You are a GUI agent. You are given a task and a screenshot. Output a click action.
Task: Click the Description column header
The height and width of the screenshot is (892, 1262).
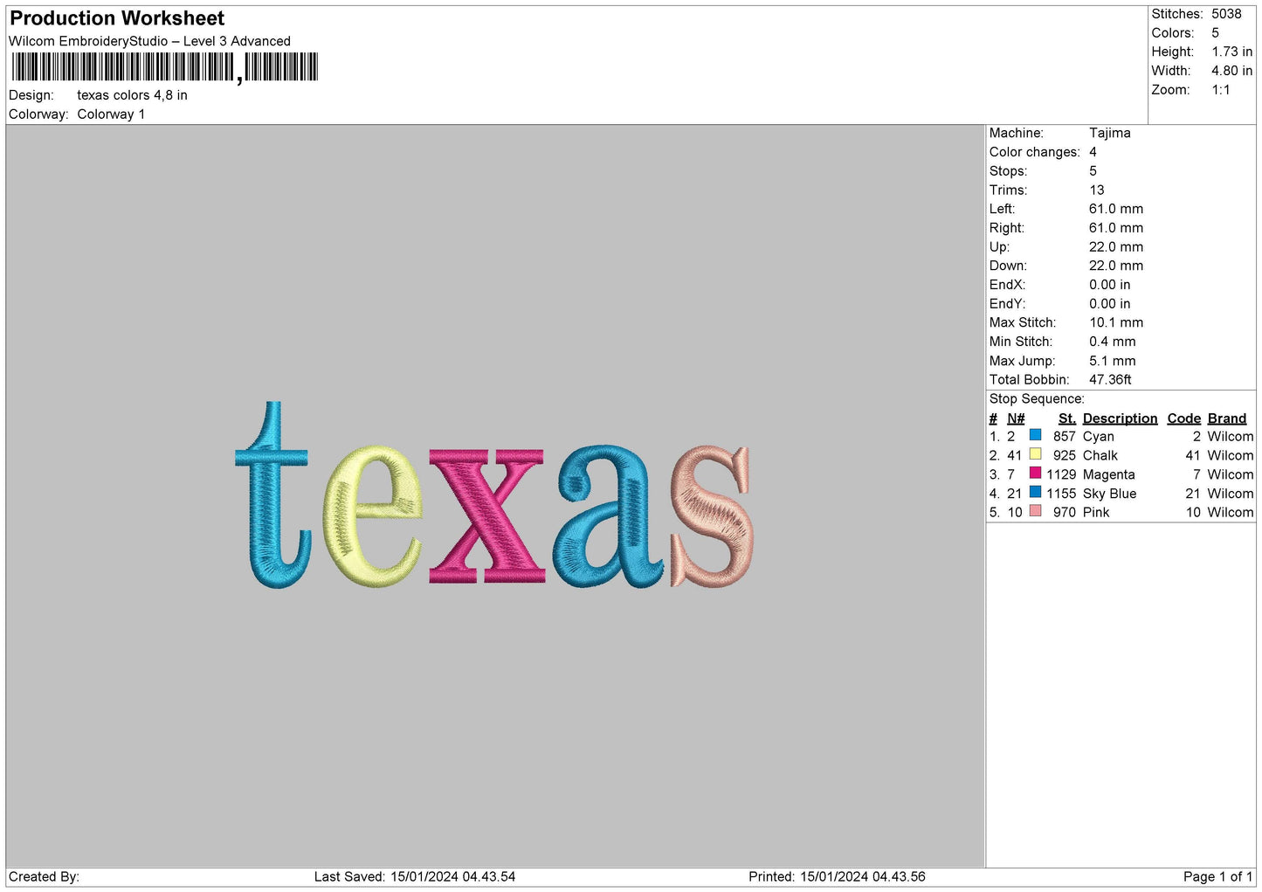[x=1120, y=418]
